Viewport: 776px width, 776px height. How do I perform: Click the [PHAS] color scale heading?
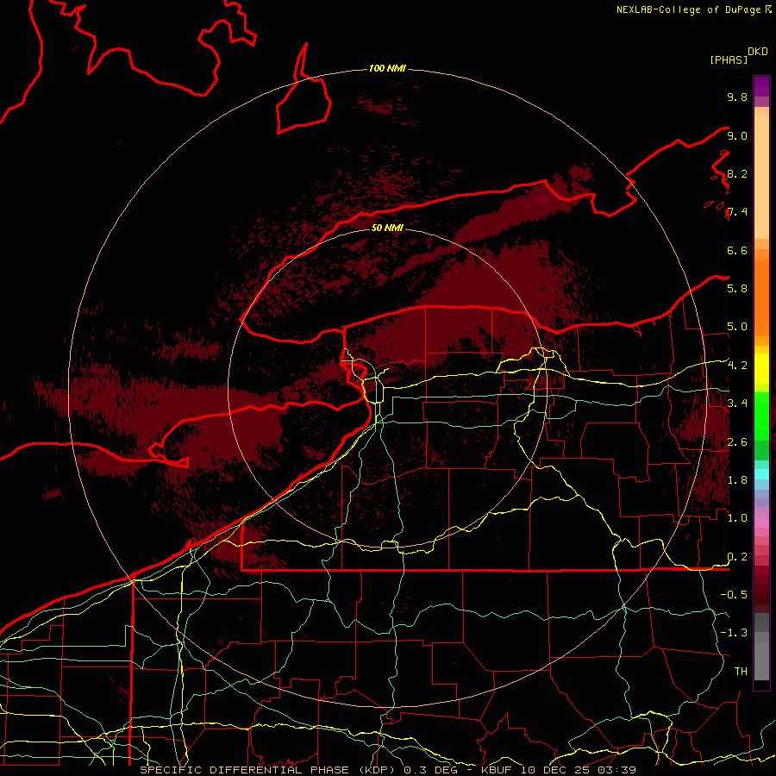coord(729,60)
